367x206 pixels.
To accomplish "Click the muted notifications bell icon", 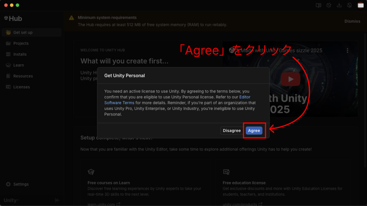I will 349,5.
